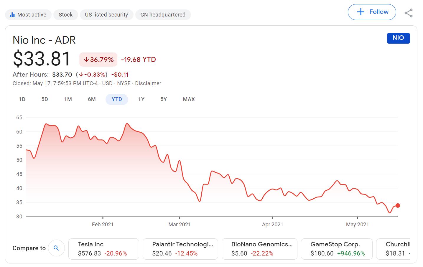Select the Tesla Inc comparison card

104,249
